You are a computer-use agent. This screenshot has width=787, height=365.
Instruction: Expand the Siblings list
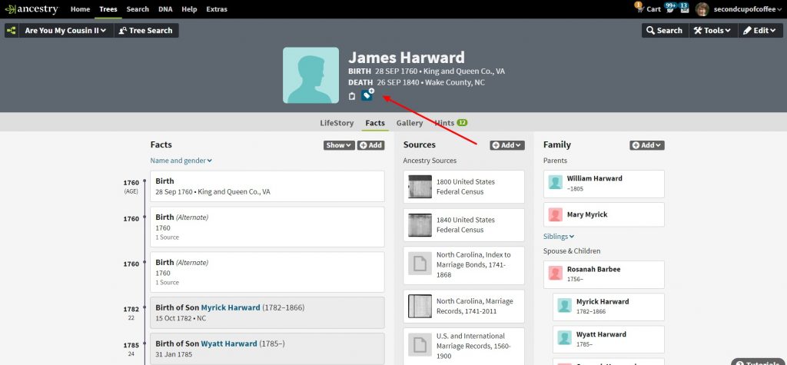click(x=559, y=237)
